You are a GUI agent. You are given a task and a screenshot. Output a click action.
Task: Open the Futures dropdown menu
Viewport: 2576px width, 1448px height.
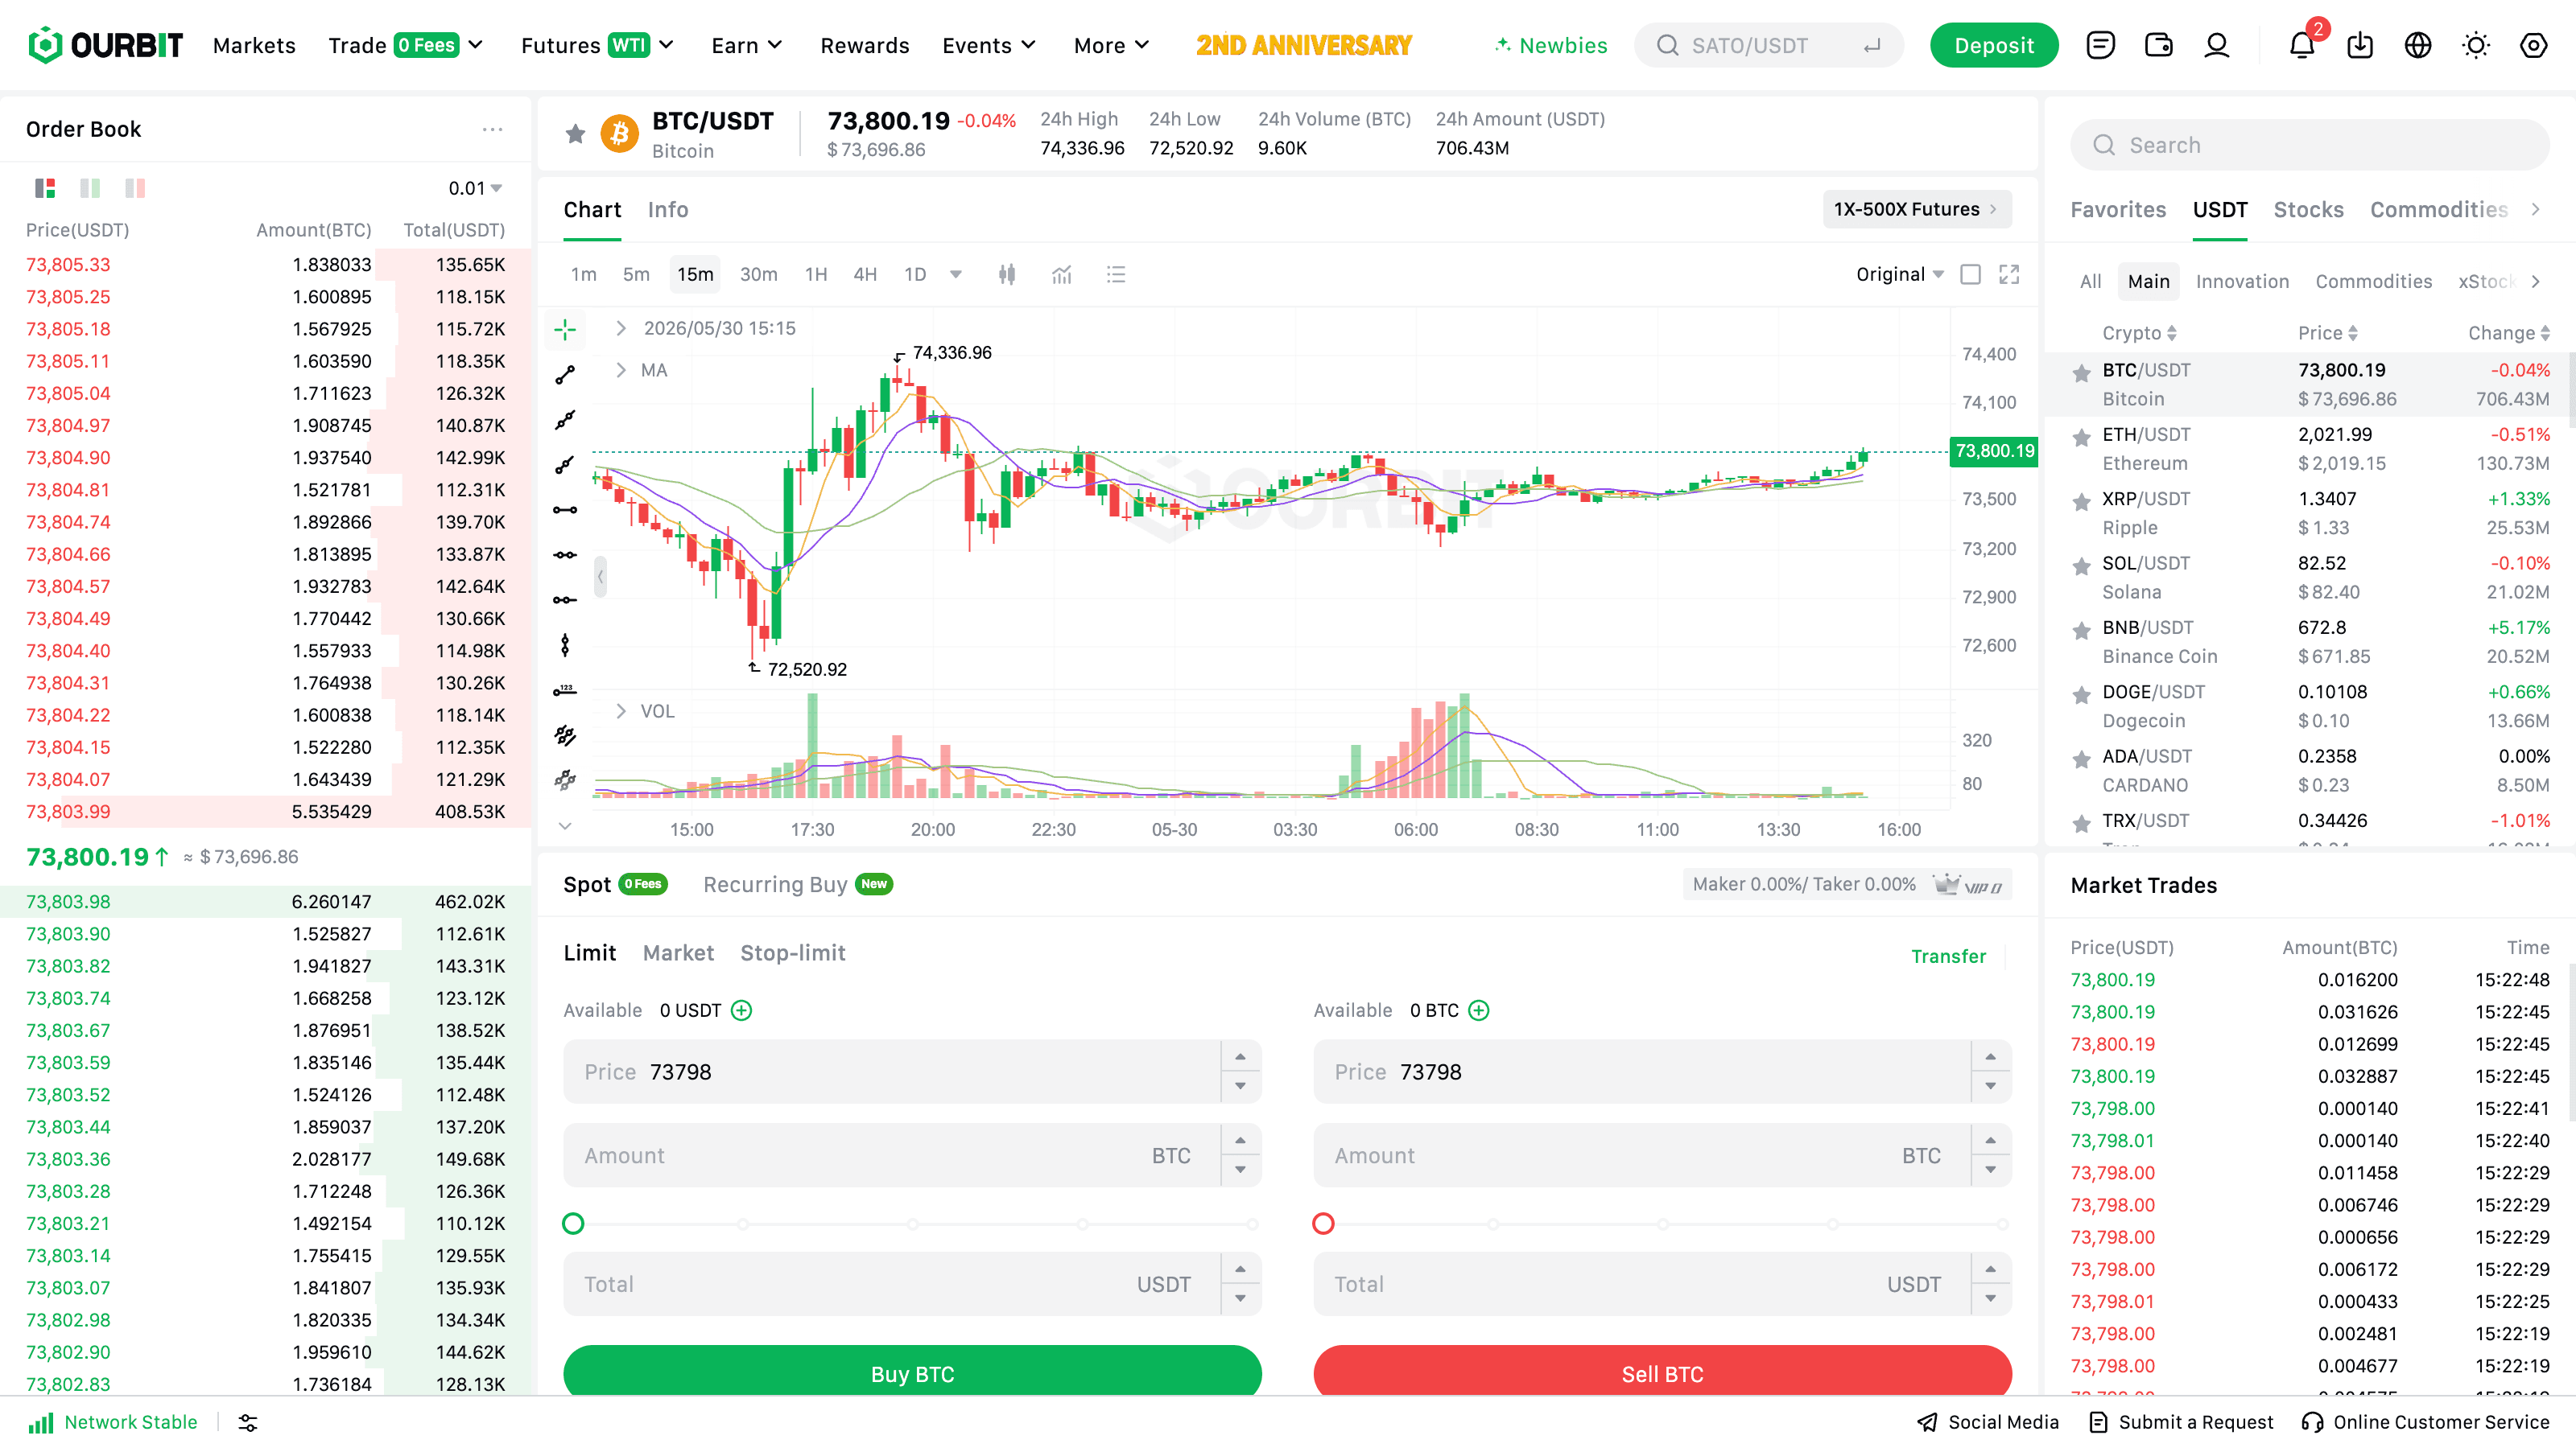(597, 45)
